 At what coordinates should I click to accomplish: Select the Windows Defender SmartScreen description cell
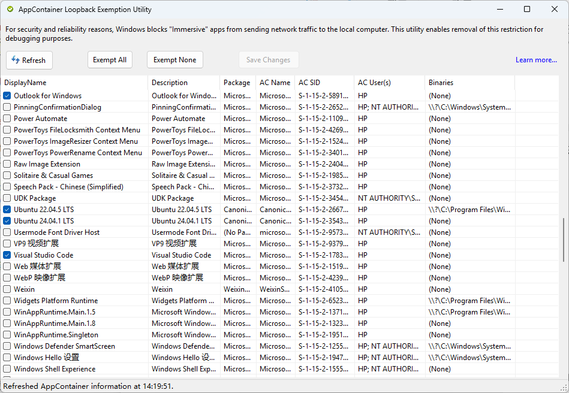(183, 346)
